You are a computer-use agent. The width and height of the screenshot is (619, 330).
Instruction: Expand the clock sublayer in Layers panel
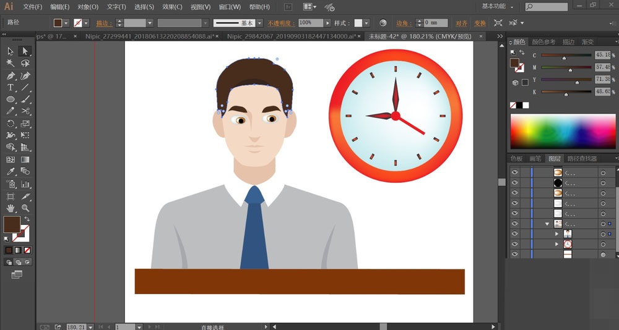point(556,244)
